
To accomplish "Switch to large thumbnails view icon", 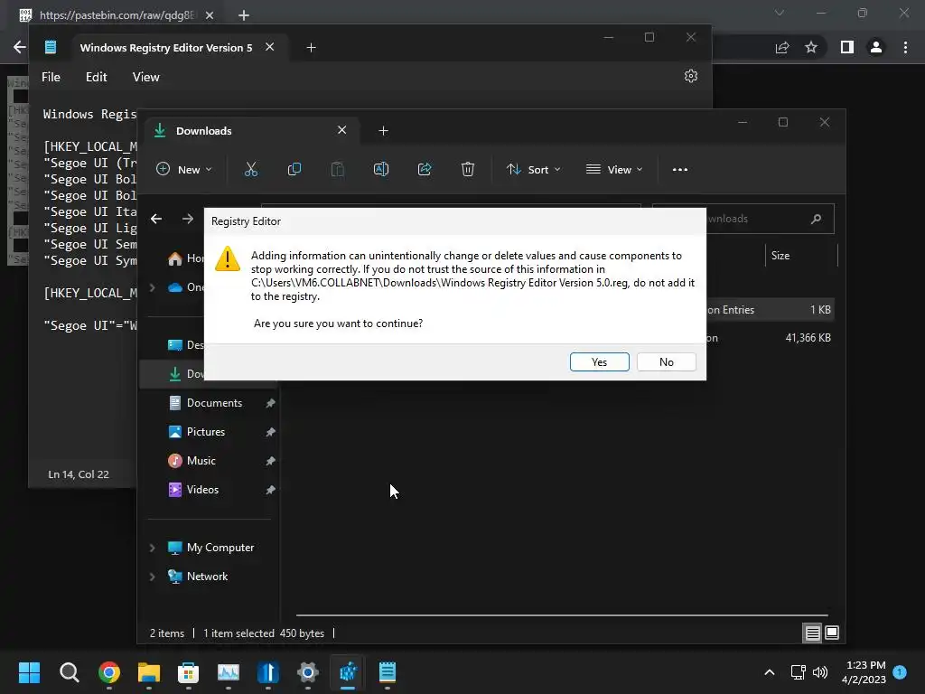I will click(832, 633).
